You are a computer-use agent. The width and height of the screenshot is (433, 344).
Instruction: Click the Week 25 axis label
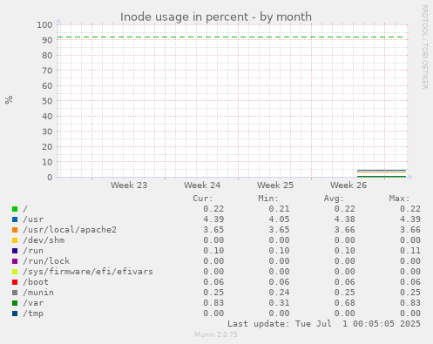click(x=275, y=185)
